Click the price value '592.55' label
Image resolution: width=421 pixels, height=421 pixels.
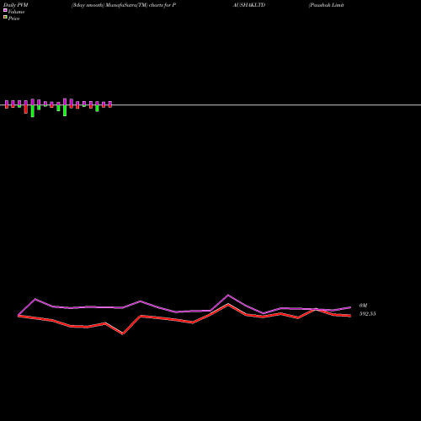tap(367, 314)
